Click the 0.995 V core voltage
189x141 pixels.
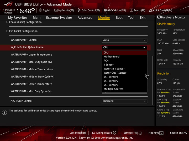click(176, 44)
